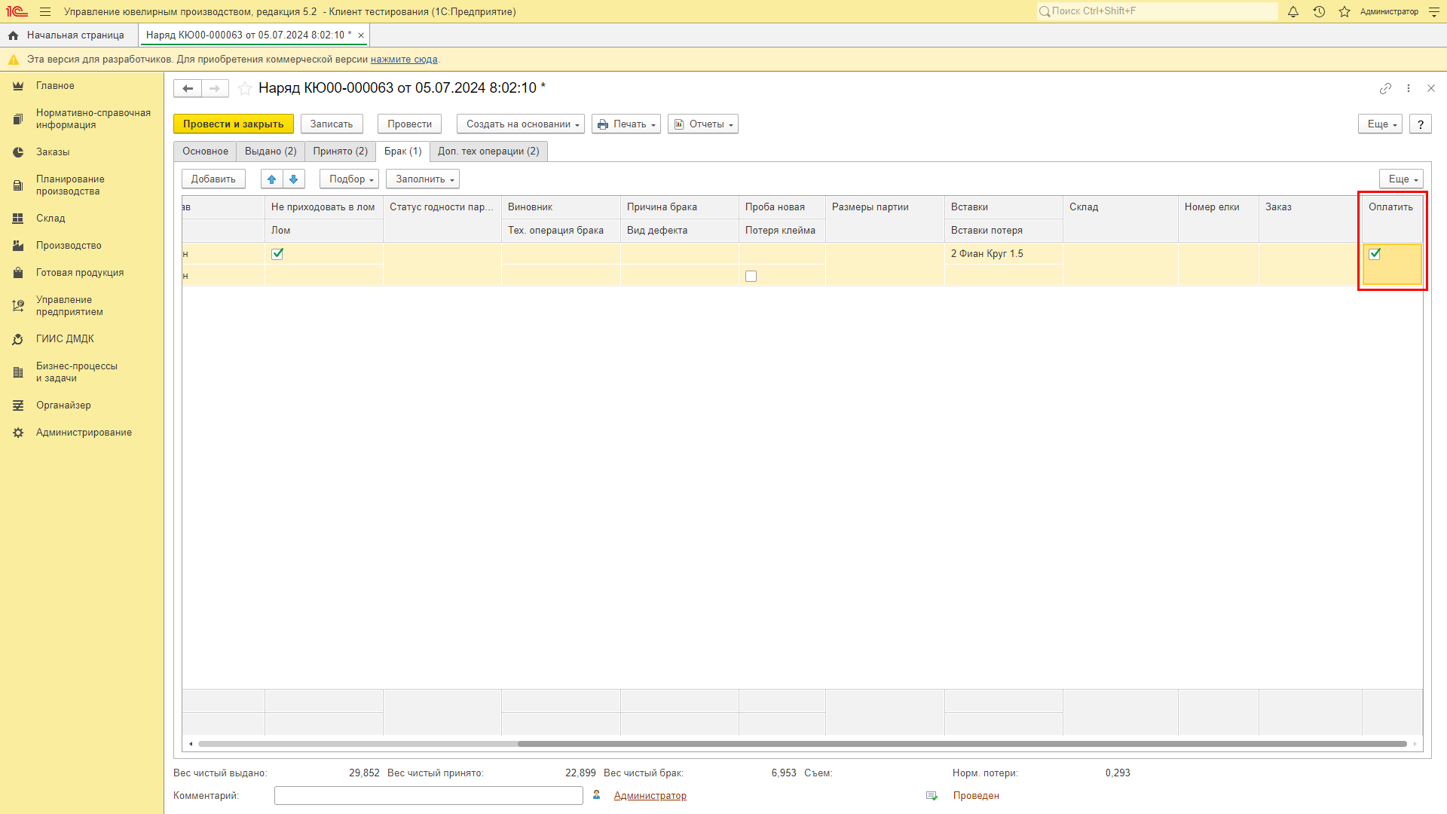Toggle Оплатить checkbox in row
Screen dimensions: 1447x814
pyautogui.click(x=1375, y=254)
